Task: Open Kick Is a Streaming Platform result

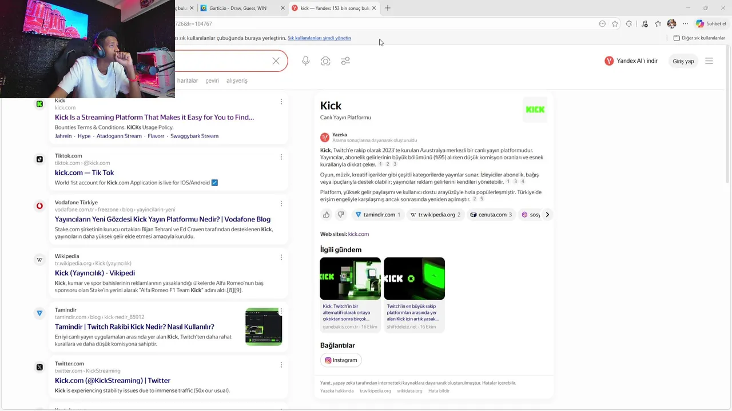Action: pyautogui.click(x=154, y=117)
